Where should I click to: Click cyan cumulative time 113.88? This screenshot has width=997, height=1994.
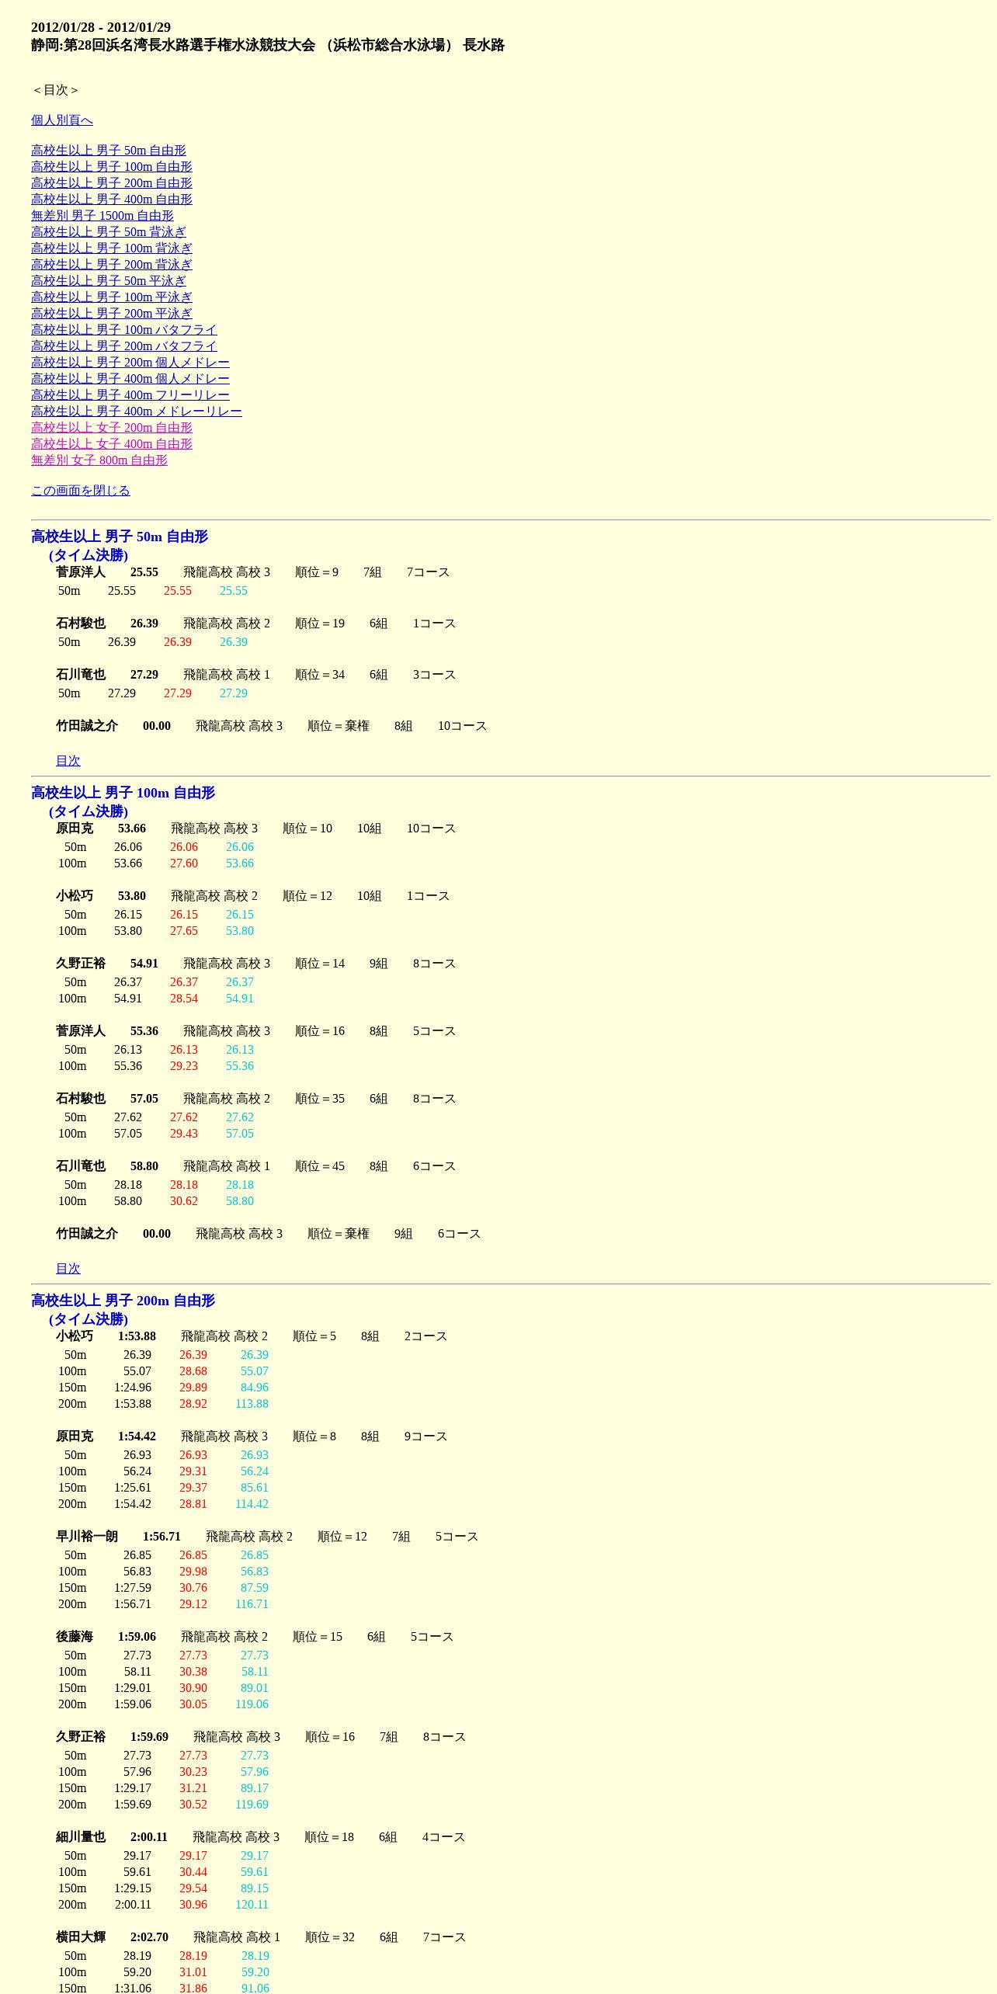(x=252, y=1404)
